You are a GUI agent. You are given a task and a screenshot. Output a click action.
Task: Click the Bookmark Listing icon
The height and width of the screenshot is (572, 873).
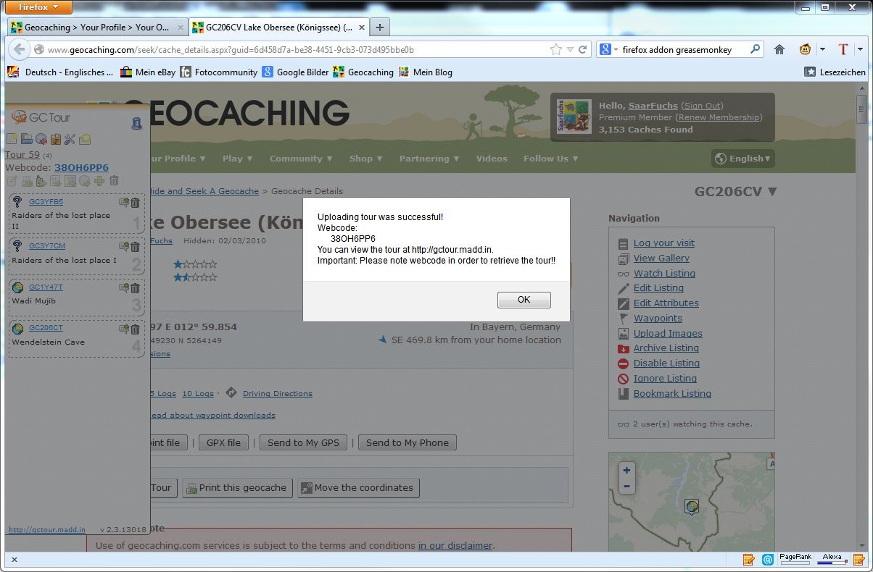tap(623, 394)
